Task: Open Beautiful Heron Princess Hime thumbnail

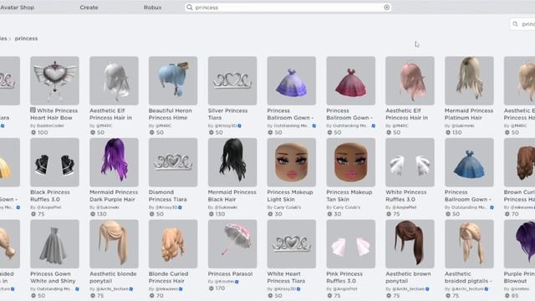Action: point(173,80)
